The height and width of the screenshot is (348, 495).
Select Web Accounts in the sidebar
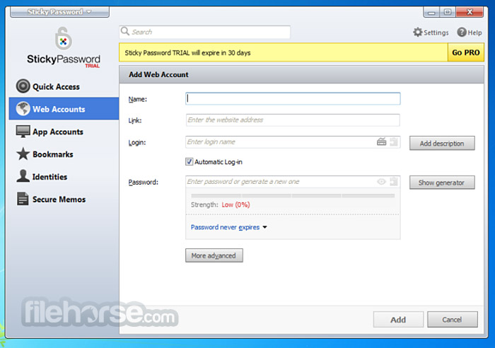64,109
